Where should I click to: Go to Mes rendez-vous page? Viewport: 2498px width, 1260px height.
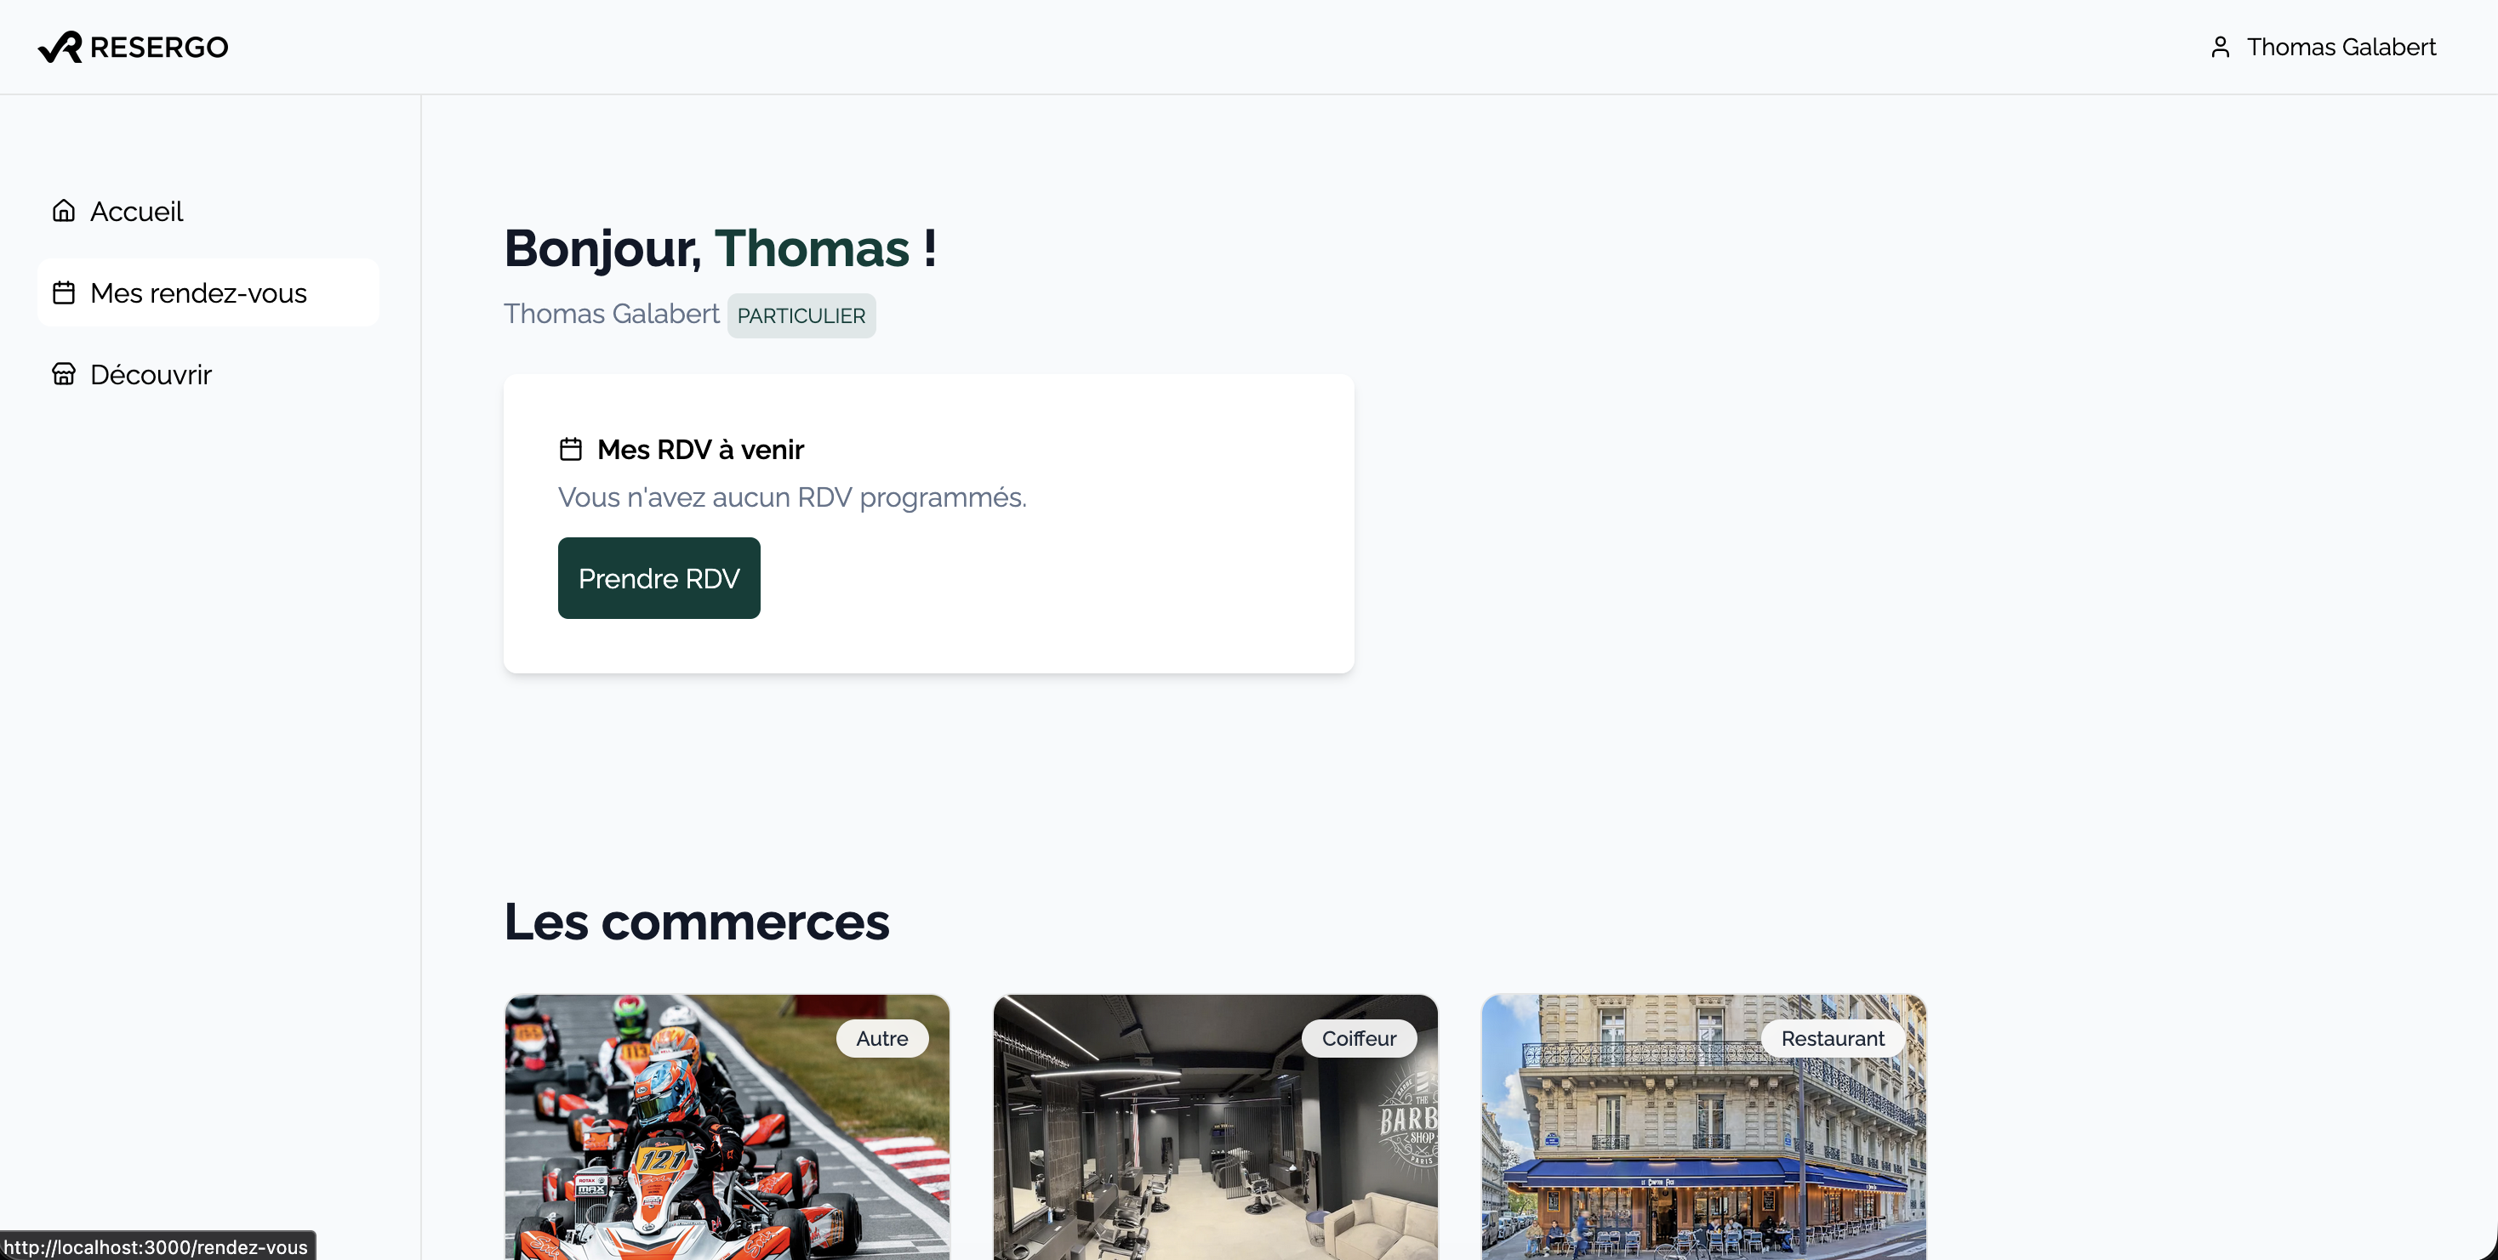pos(198,292)
